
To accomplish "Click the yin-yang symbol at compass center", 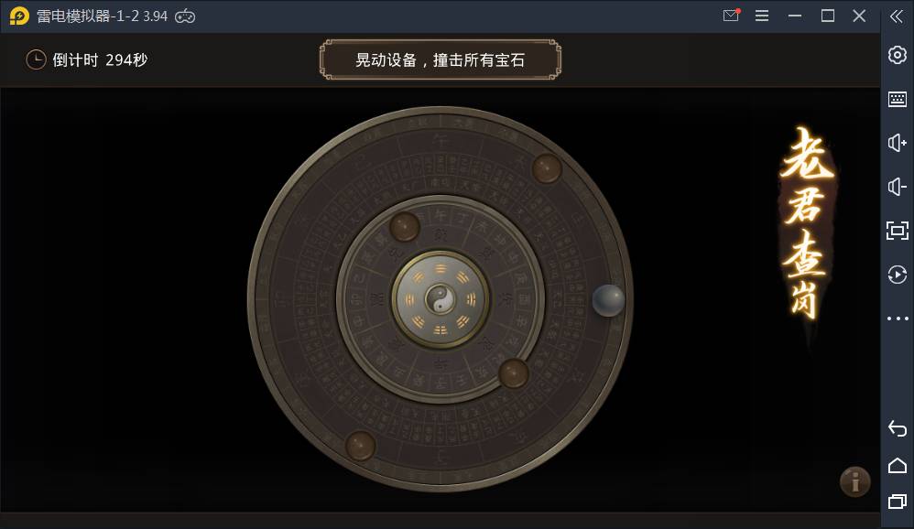I will pyautogui.click(x=441, y=299).
